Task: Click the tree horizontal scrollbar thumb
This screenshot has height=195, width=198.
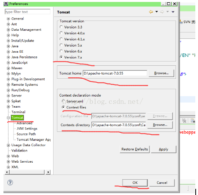Action: [x=27, y=172]
